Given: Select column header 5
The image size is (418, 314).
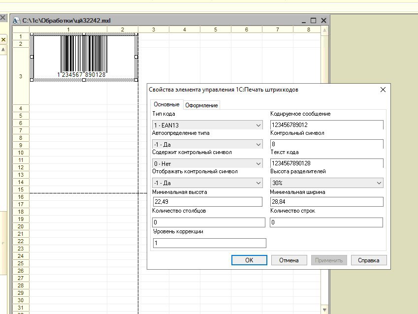Looking at the screenshot, I should tap(215, 30).
